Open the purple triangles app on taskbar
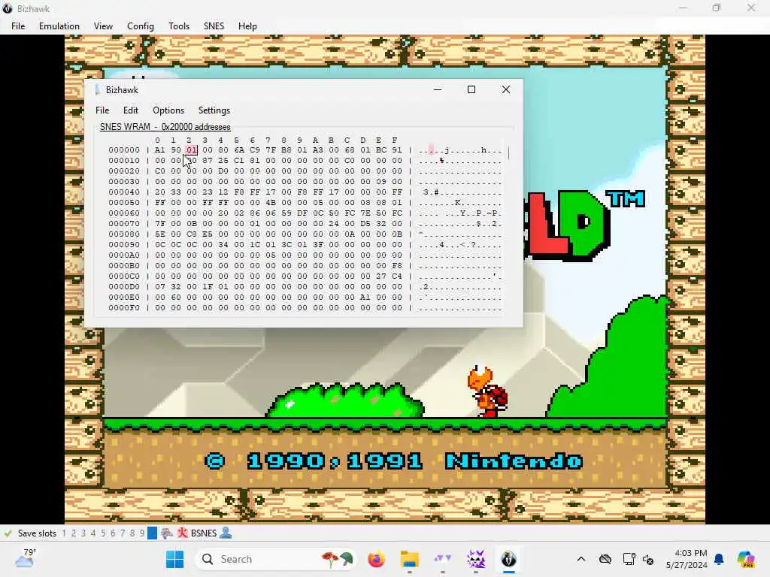This screenshot has height=577, width=770. [442, 559]
